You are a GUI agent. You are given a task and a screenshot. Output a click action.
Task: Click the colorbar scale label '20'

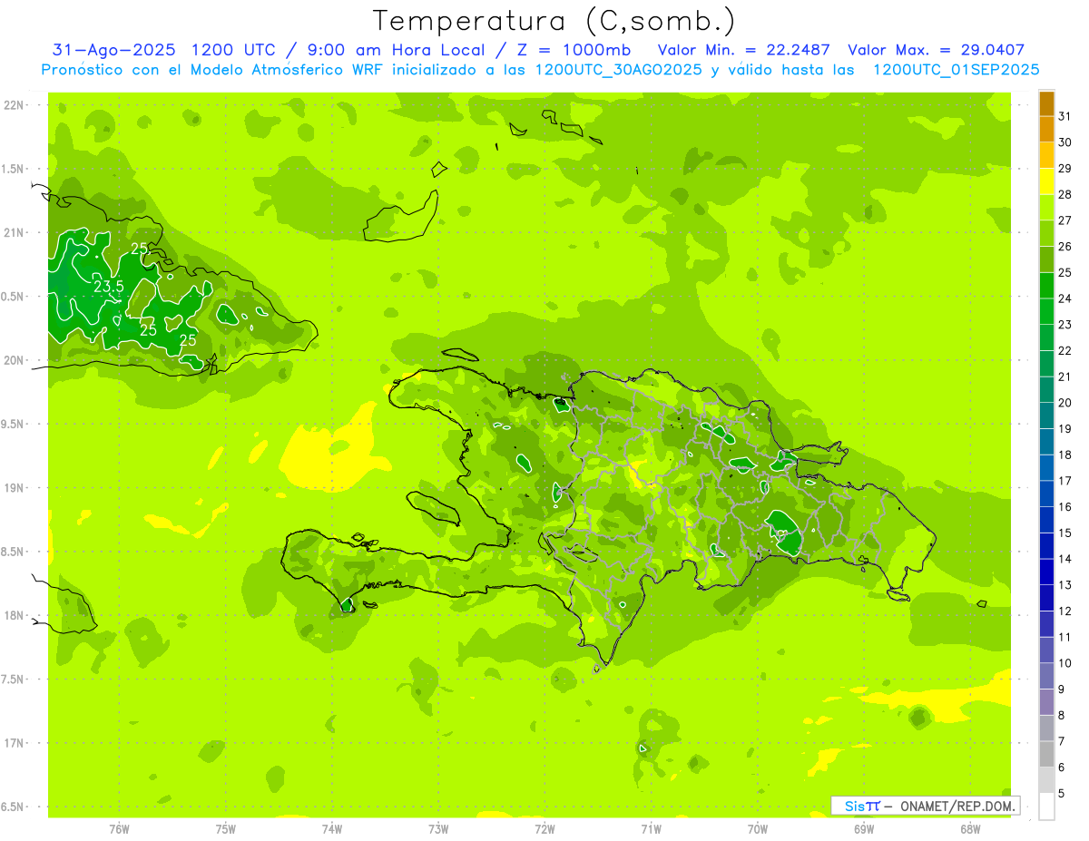pos(1064,403)
